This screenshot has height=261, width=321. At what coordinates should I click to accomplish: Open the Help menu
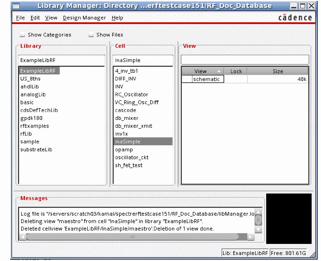click(x=117, y=18)
